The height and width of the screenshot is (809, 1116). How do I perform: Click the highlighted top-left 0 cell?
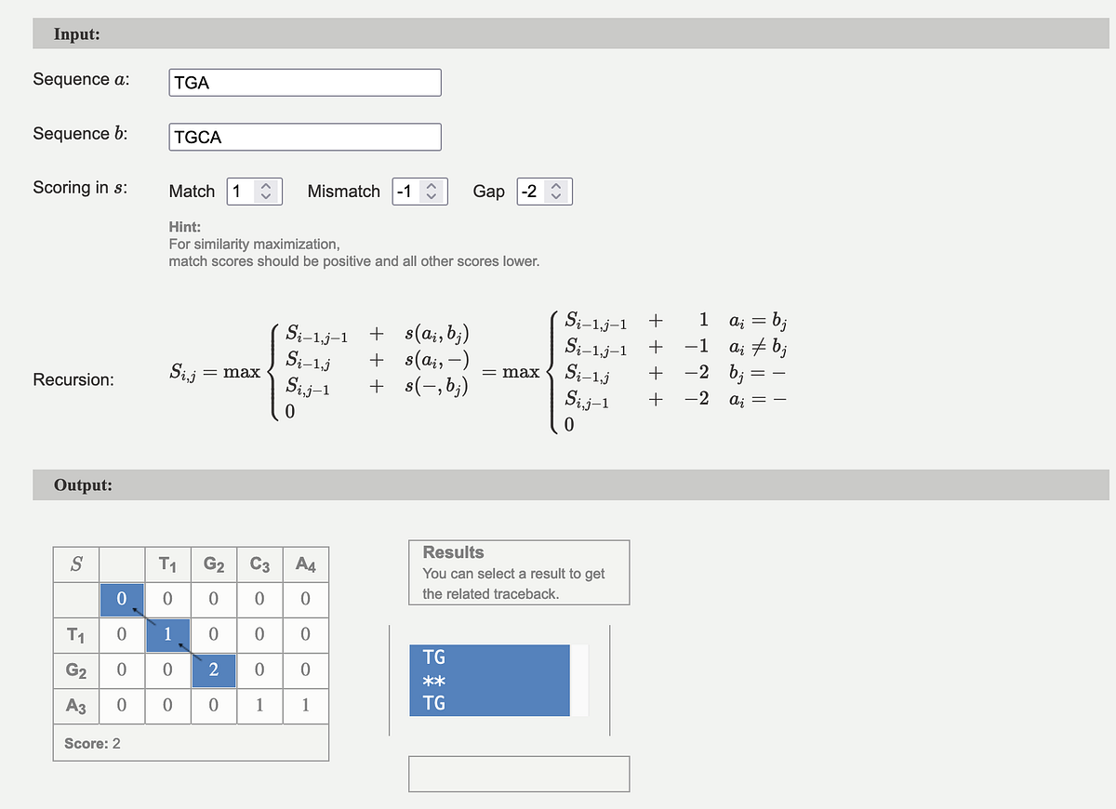coord(121,599)
